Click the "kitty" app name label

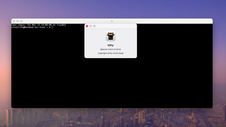pos(110,45)
